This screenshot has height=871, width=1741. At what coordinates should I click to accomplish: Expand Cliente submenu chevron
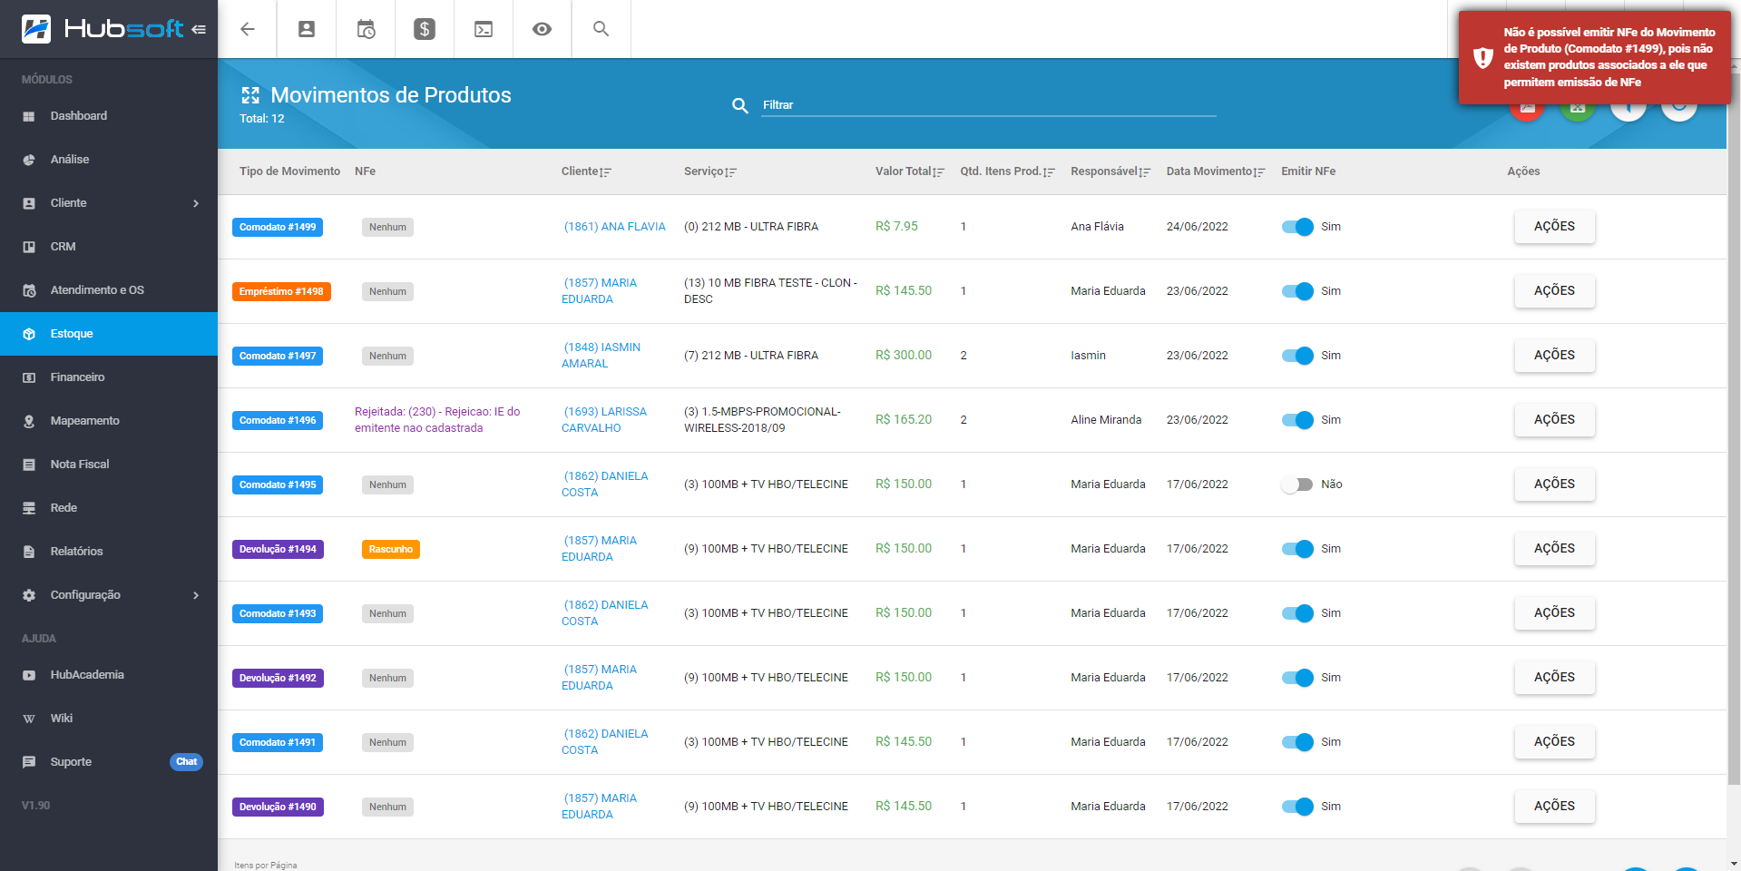(x=196, y=203)
